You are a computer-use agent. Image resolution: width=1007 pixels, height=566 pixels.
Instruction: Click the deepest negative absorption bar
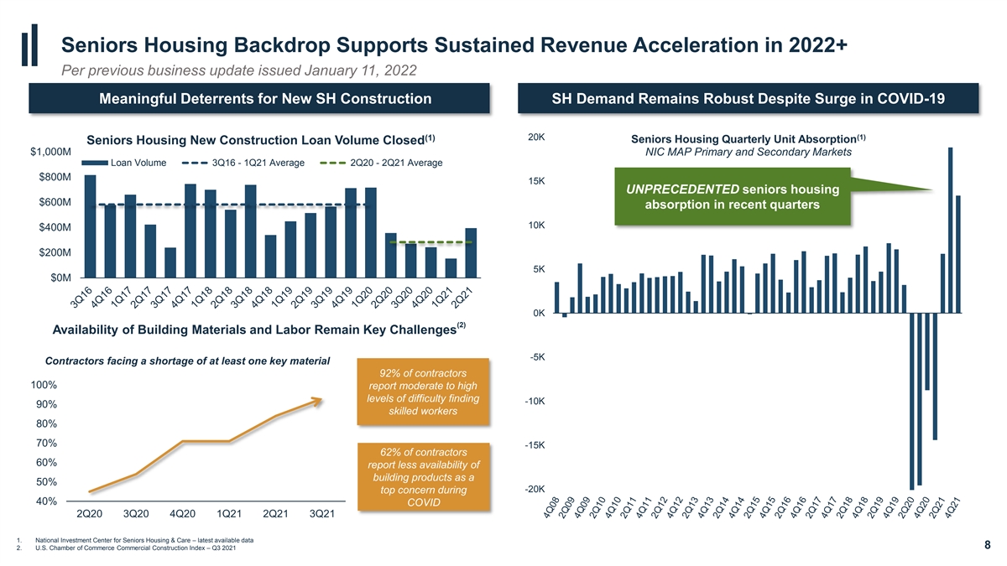coord(911,401)
